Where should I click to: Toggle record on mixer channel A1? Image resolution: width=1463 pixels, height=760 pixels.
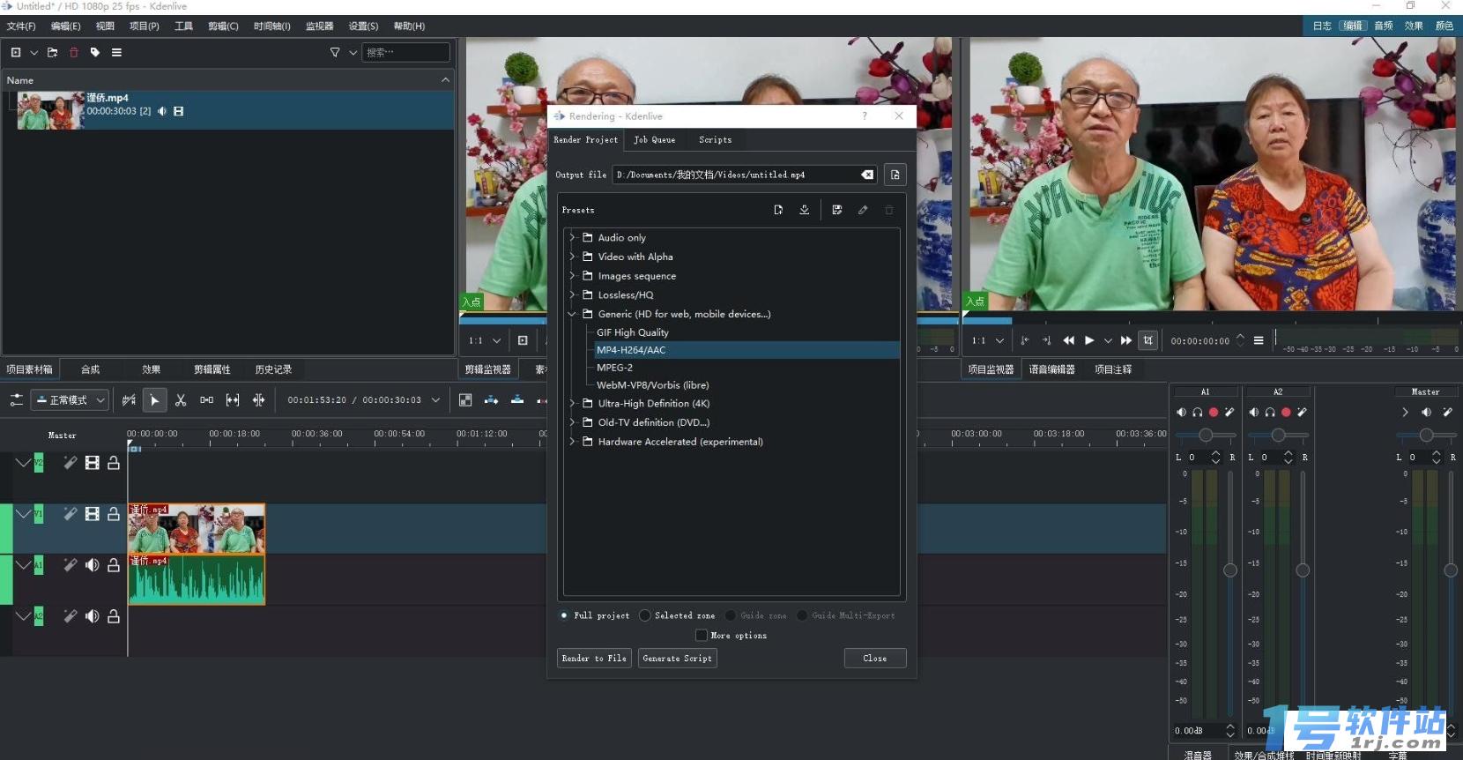pyautogui.click(x=1214, y=412)
